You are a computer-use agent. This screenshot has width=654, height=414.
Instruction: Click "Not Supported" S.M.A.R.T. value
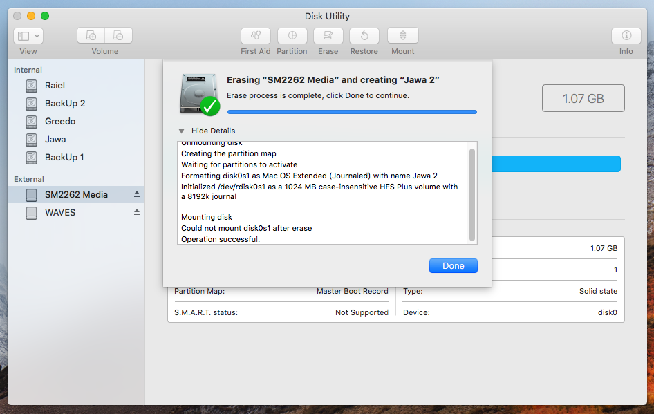[362, 312]
